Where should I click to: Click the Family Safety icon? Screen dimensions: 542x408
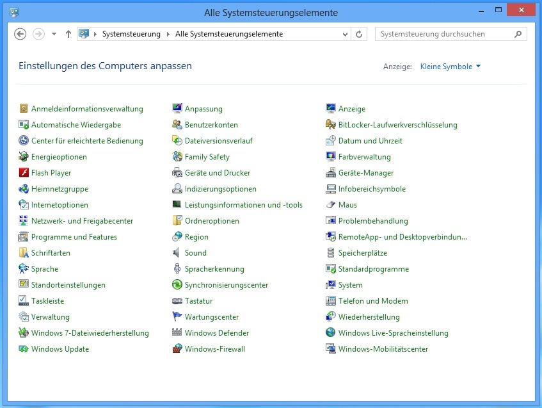[x=177, y=156]
